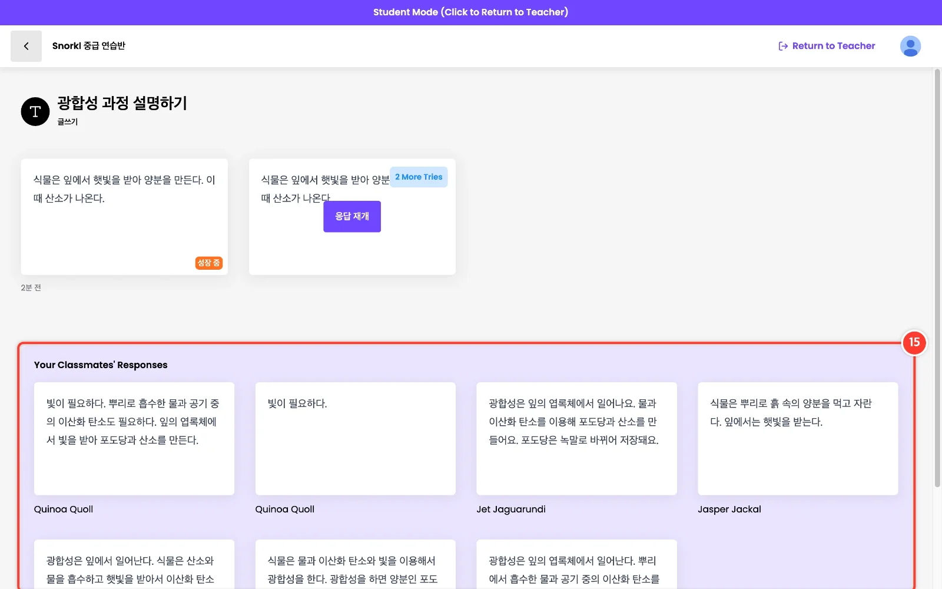Screen dimensions: 942x589
Task: Click the vertical page scrollbar
Action: point(937,278)
